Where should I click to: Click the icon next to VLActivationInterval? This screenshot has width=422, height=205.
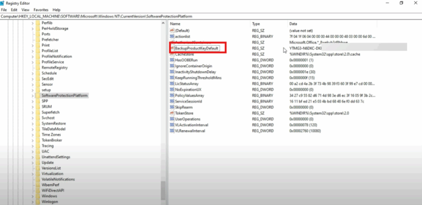[x=172, y=125]
